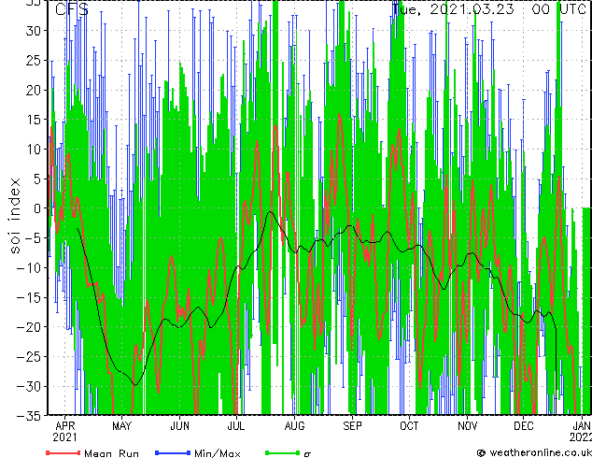Click the y-axis value -15

click(x=29, y=298)
